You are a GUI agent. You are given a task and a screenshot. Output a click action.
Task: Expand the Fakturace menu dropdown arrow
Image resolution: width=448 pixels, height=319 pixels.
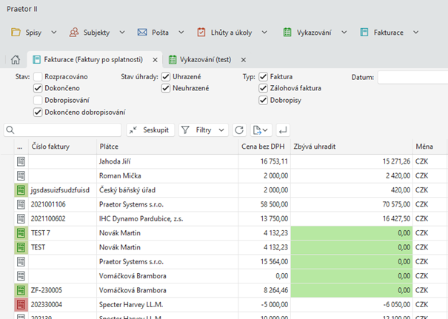coord(415,33)
